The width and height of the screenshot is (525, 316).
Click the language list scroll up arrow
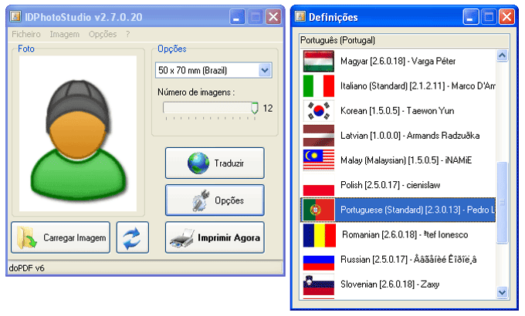coord(502,55)
